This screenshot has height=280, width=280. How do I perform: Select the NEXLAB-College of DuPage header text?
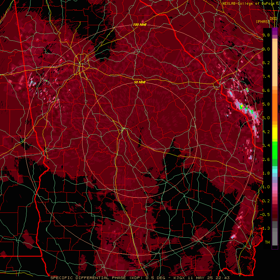[x=248, y=3]
